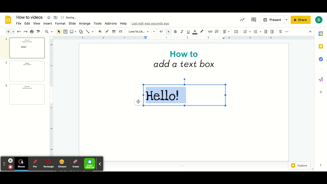The width and height of the screenshot is (327, 184).
Task: Pick the Border color pencil icon
Action: [107, 32]
